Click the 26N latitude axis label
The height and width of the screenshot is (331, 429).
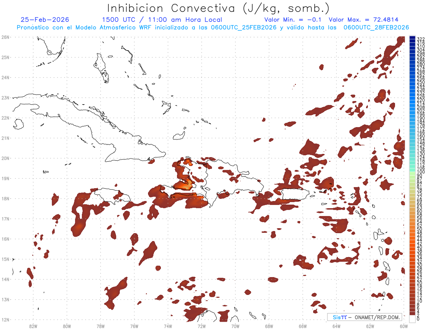pos(5,37)
